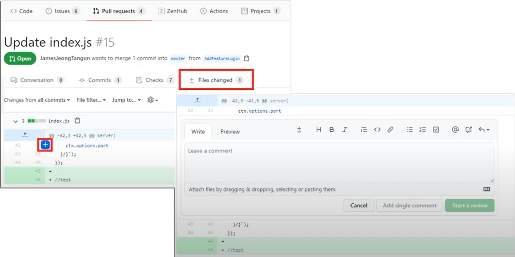The height and width of the screenshot is (257, 515).
Task: Copy the AddFeatureLogin branch name with clipboard icon
Action: pyautogui.click(x=247, y=58)
